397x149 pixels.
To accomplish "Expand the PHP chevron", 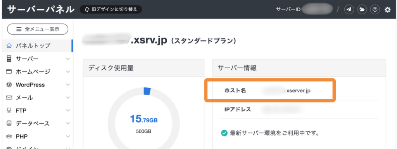I will tap(67, 136).
